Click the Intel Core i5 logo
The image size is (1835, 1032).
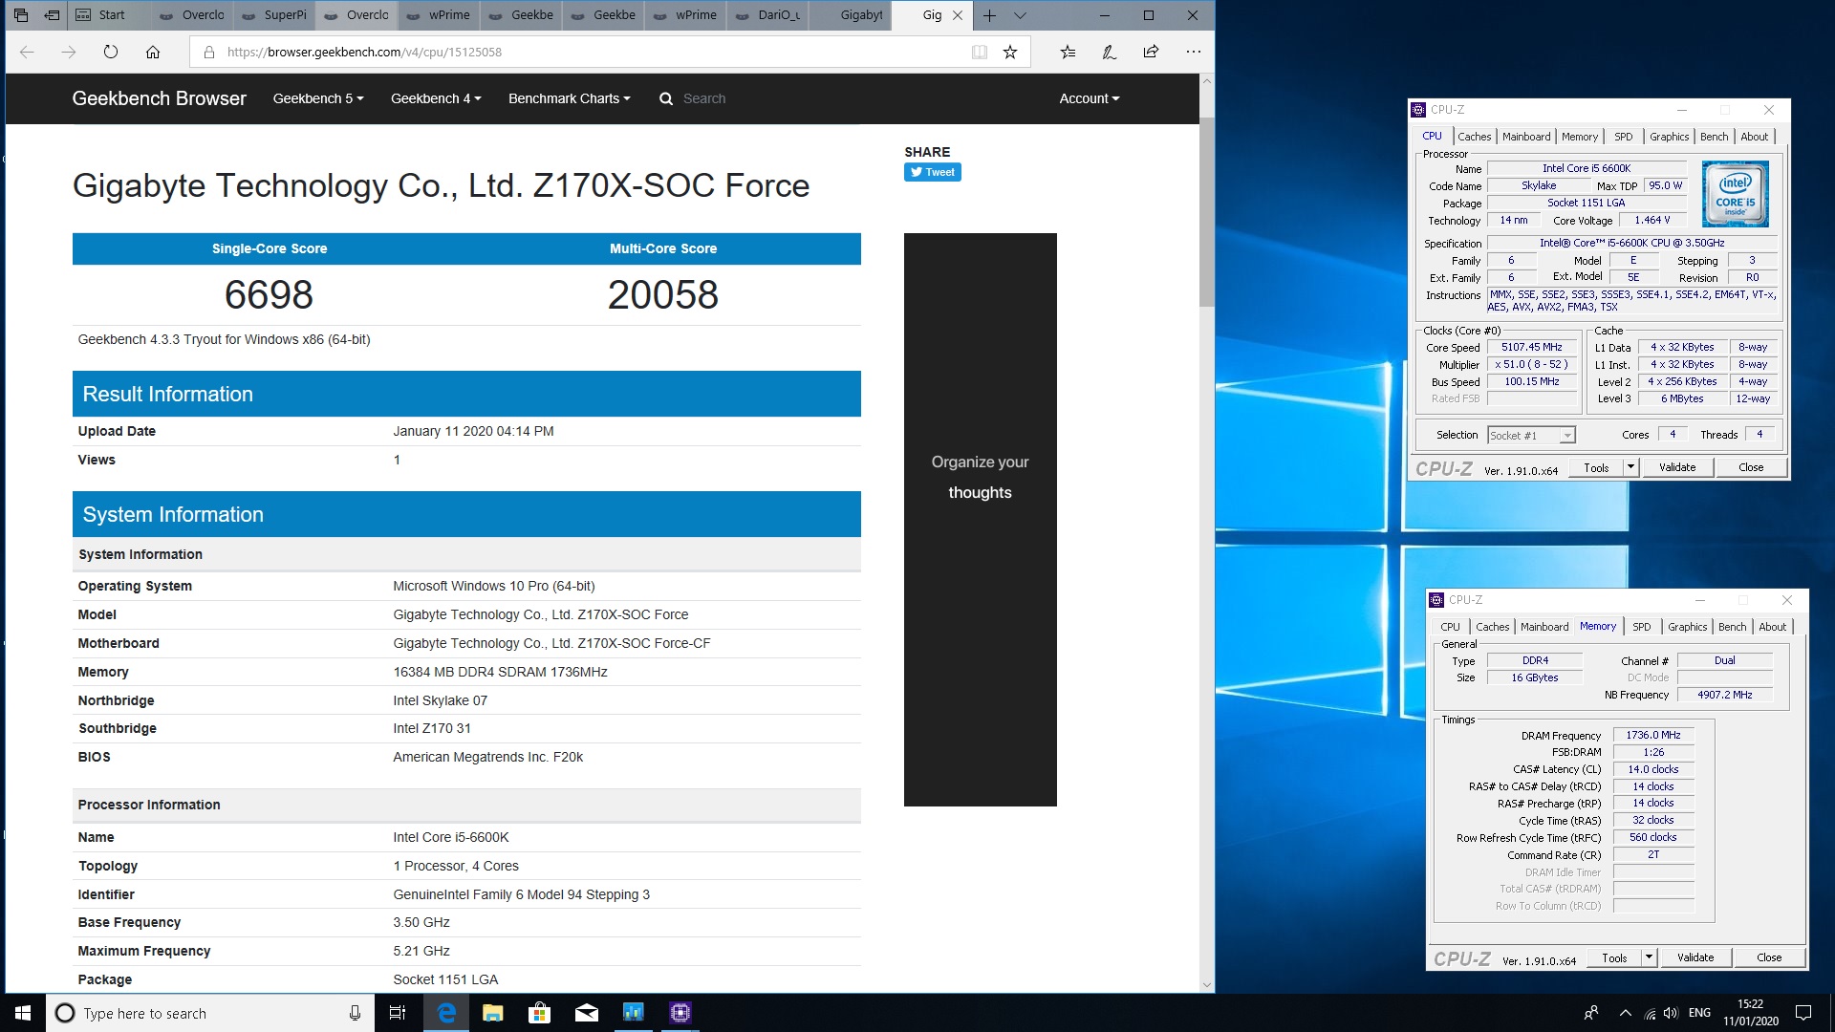(1736, 193)
